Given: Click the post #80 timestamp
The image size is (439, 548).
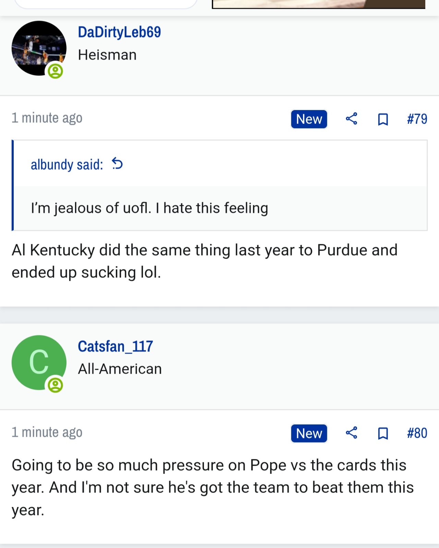Looking at the screenshot, I should tap(47, 432).
